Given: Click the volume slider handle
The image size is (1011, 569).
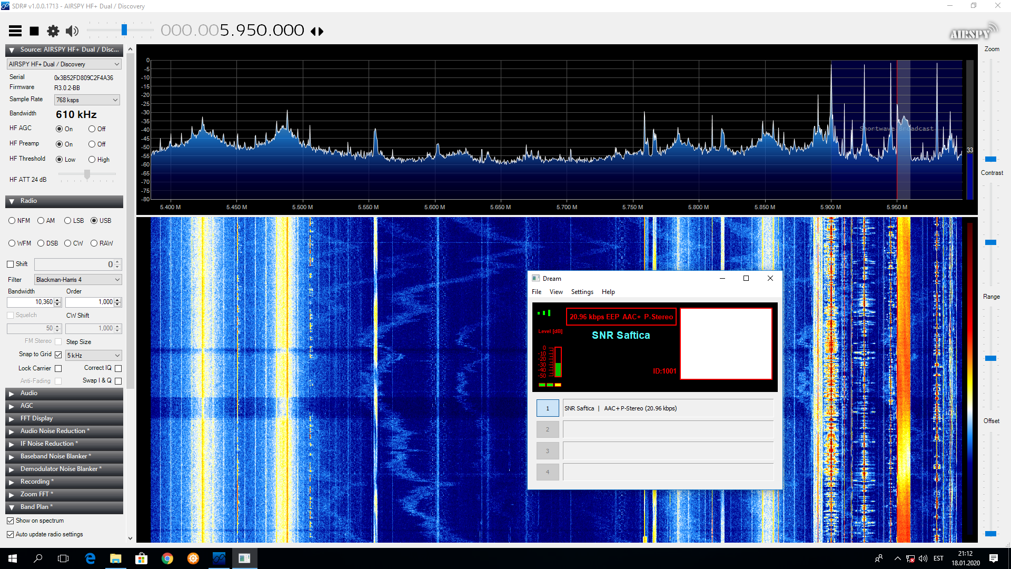Looking at the screenshot, I should coord(124,30).
